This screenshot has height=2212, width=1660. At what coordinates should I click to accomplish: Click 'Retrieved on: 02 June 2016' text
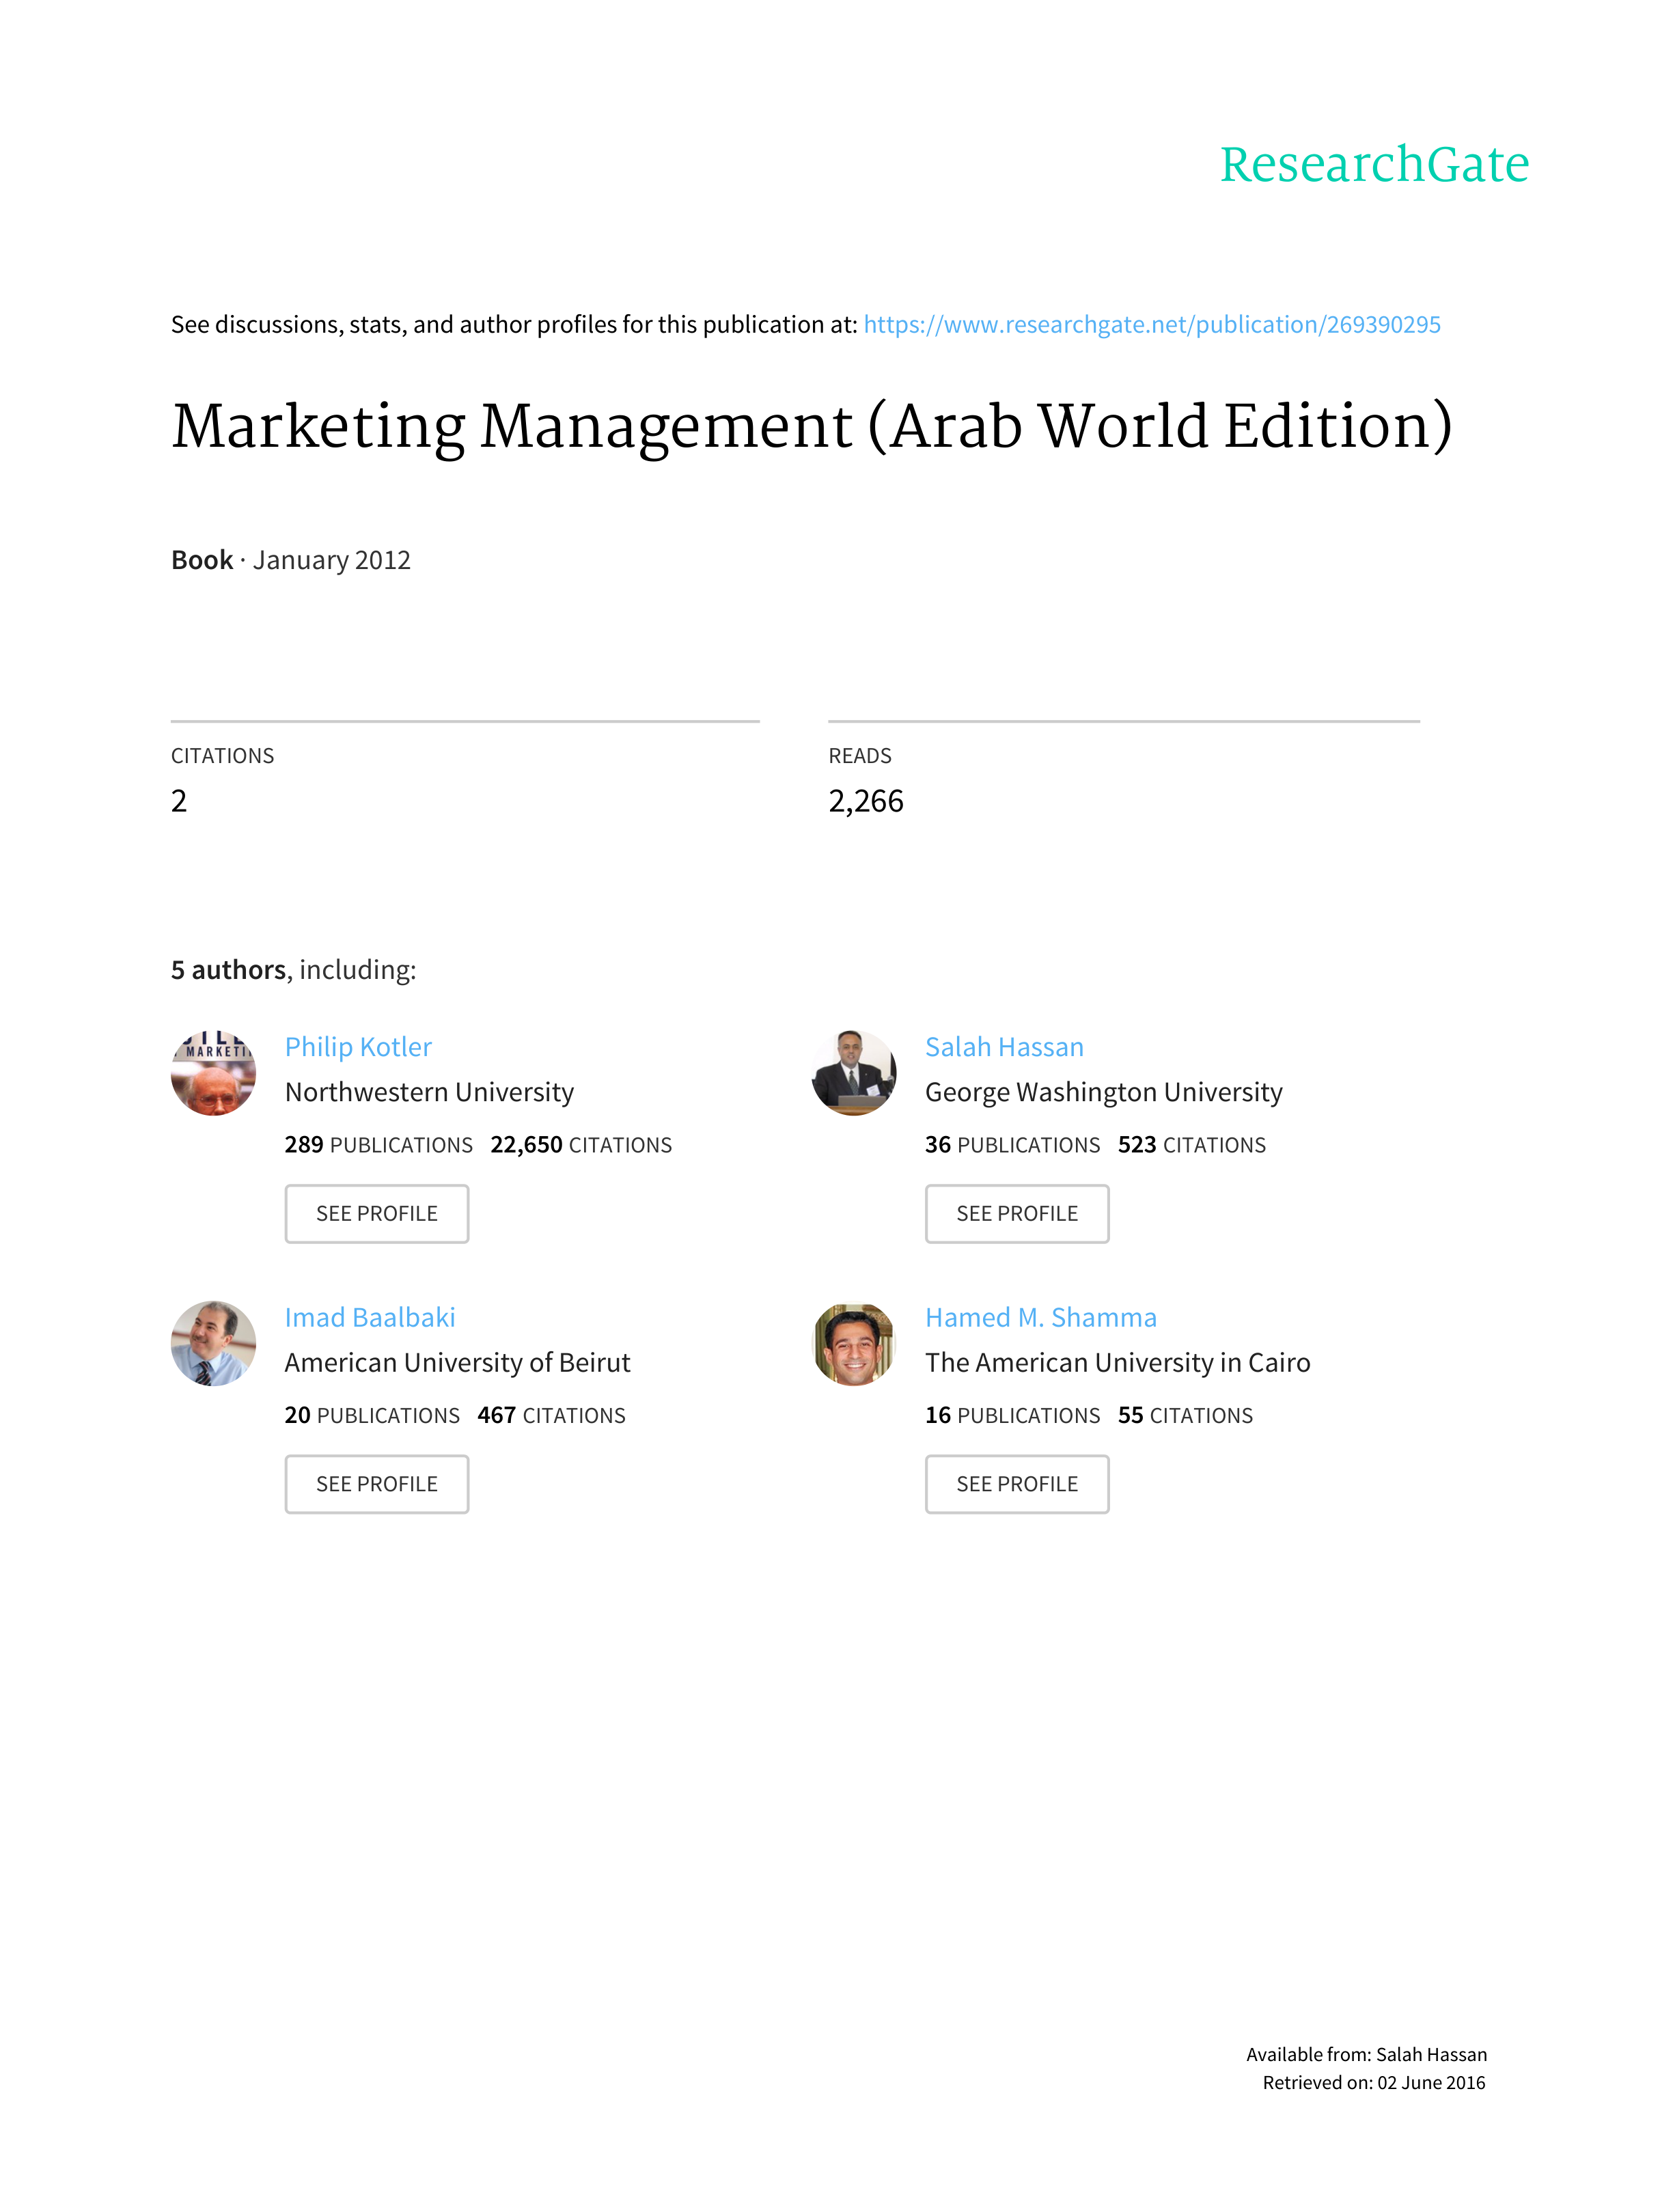pos(1374,2083)
